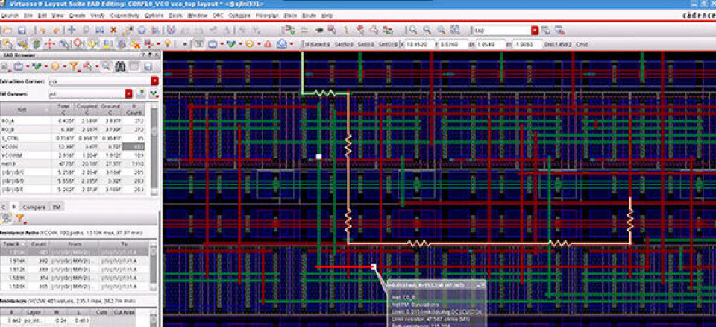Click the green check icon in EAD Browser toolbar
Screen dimensions: 716x327
click(37, 66)
